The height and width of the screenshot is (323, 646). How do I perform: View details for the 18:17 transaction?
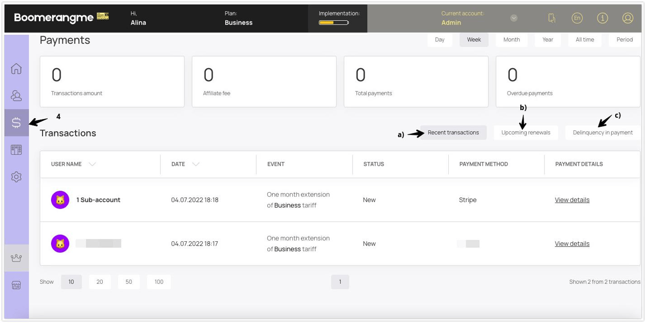point(572,244)
